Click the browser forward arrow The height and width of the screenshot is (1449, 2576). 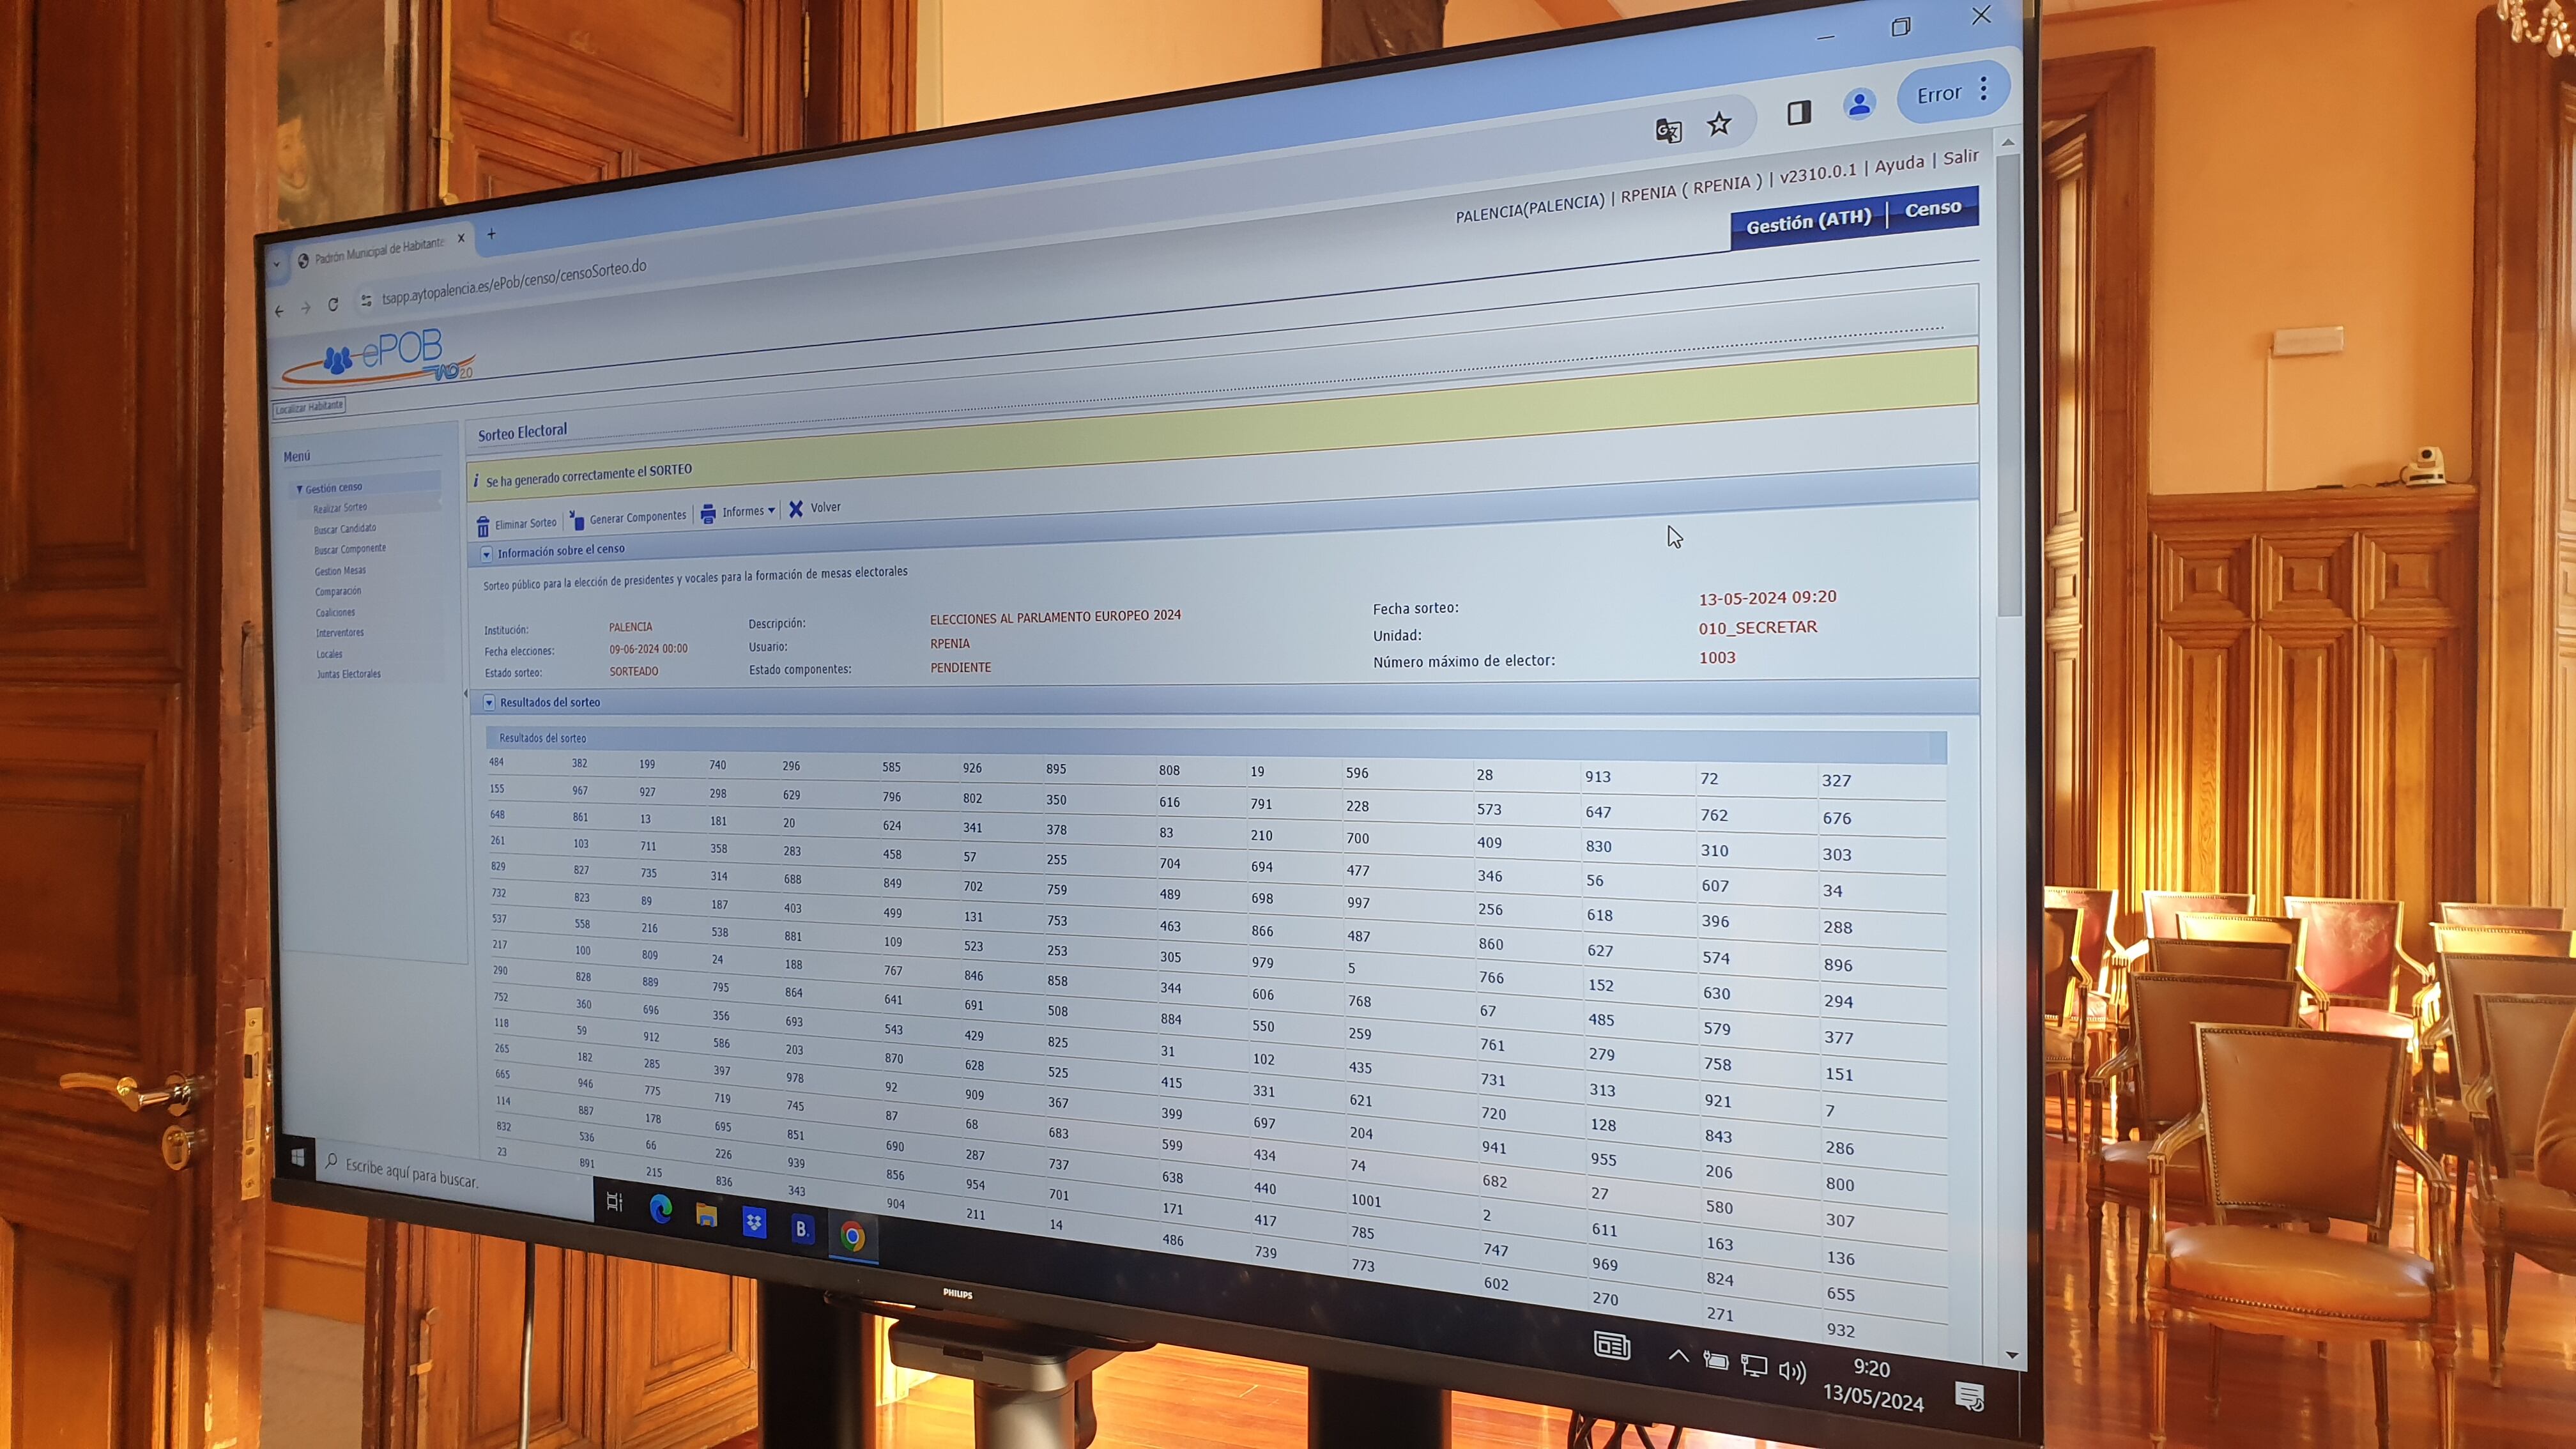coord(306,308)
